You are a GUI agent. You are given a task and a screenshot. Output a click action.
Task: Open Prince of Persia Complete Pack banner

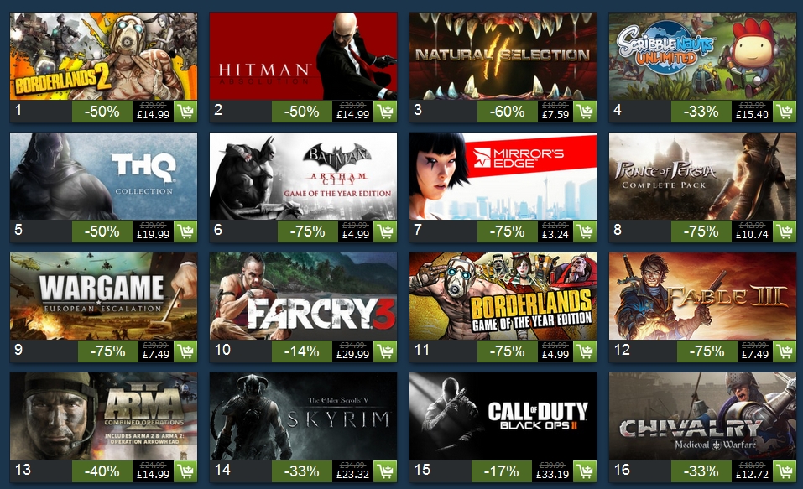coord(702,176)
